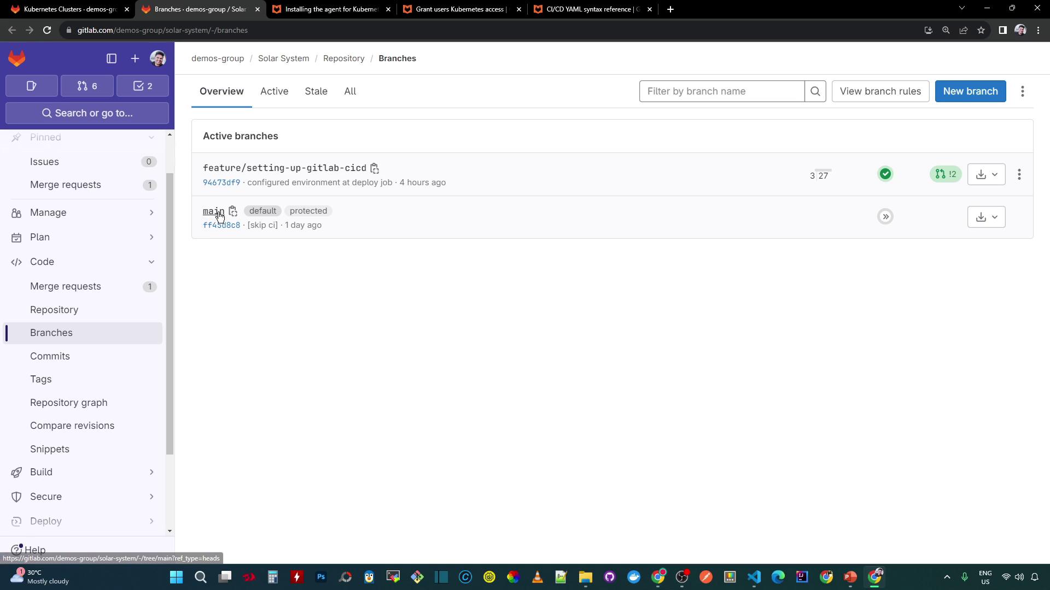
Task: Select the Overview tab
Action: (221, 91)
